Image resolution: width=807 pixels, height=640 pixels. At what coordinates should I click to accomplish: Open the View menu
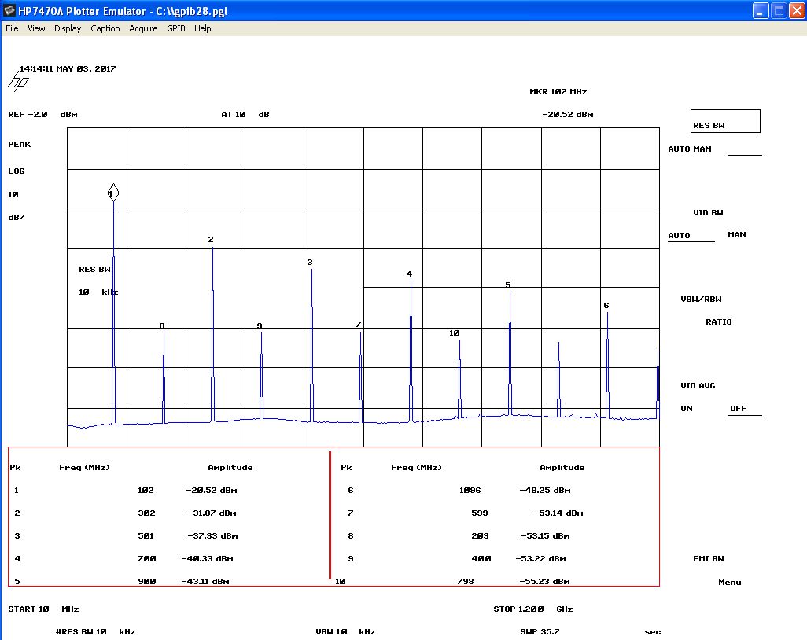[36, 28]
